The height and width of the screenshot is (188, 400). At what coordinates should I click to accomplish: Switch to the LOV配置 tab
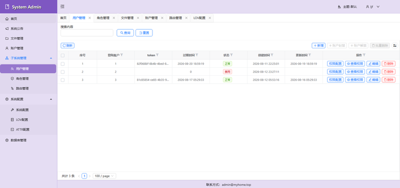[199, 18]
